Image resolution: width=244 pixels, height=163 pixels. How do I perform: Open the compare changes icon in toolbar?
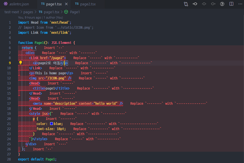[186, 4]
